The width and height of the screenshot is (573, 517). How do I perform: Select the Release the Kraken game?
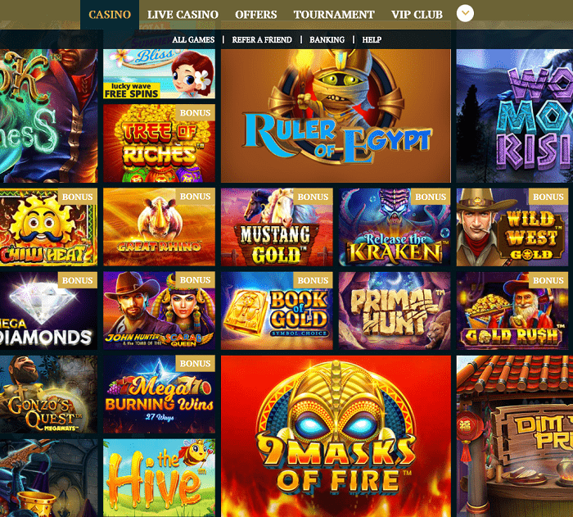(395, 227)
